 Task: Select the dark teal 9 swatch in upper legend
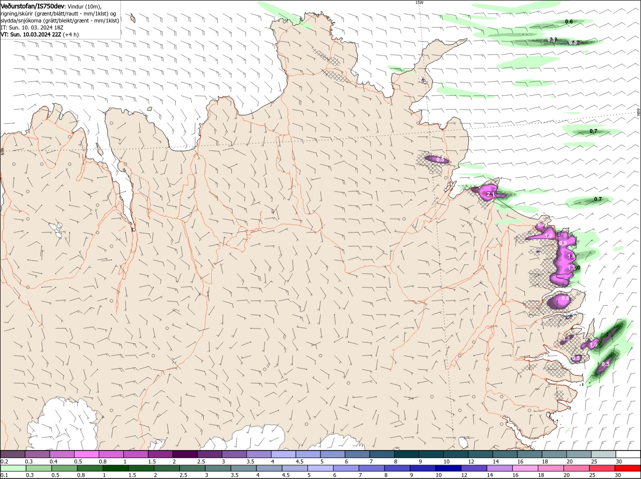[431, 454]
